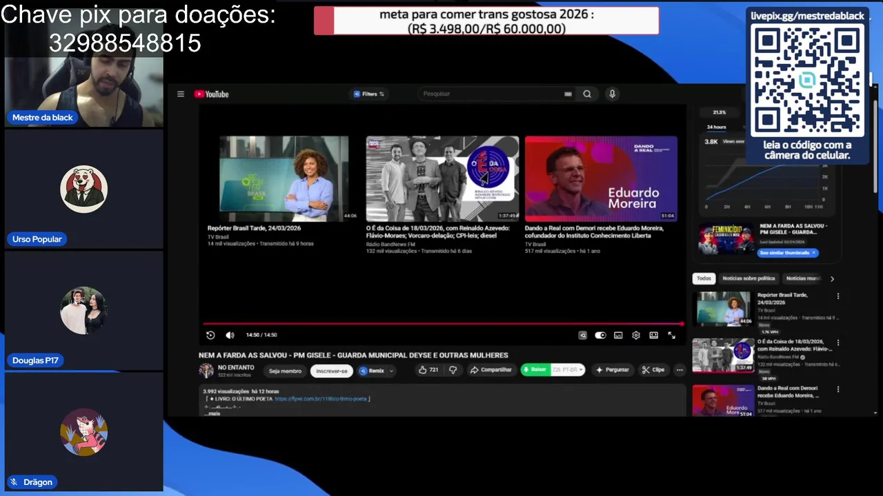Viewport: 883px width, 496px height.
Task: Click the donation goal progress bar
Action: pyautogui.click(x=486, y=21)
